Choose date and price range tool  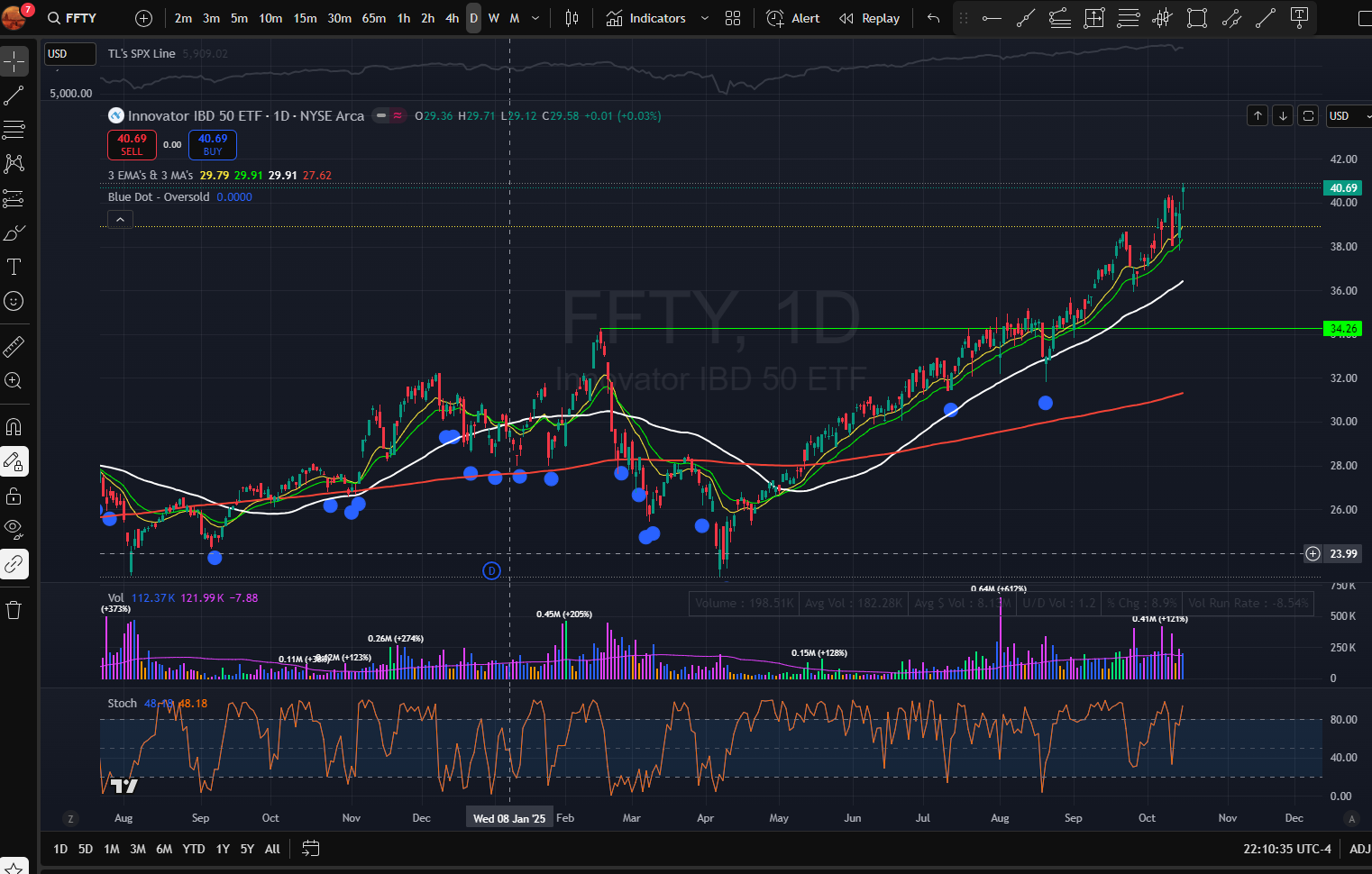pyautogui.click(x=1093, y=18)
